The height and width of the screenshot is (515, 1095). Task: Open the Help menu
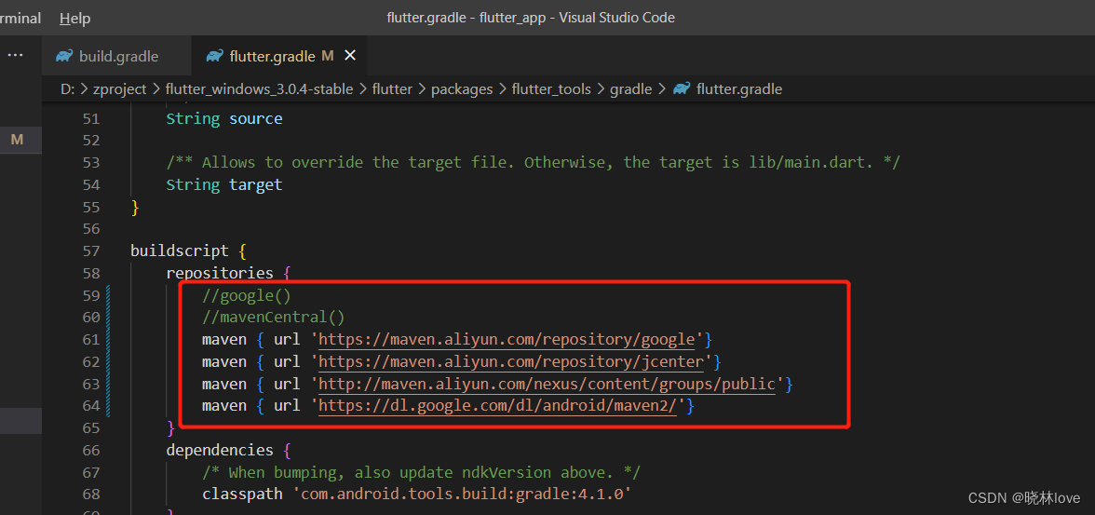pyautogui.click(x=74, y=19)
